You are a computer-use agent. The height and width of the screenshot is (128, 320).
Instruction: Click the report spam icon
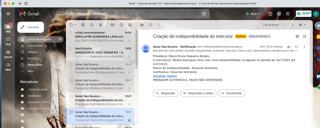coord(92,25)
